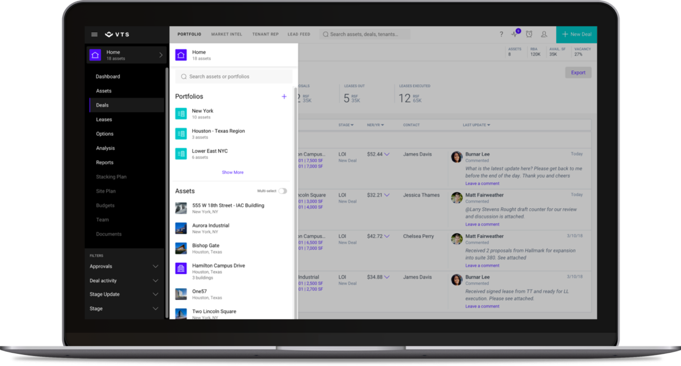This screenshot has width=681, height=366.
Task: Click the Houston - Texas Region portfolio icon
Action: tap(181, 134)
